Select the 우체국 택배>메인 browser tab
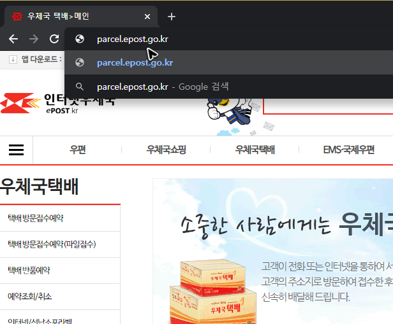Screen dimensions: 393x324 [x=81, y=17]
